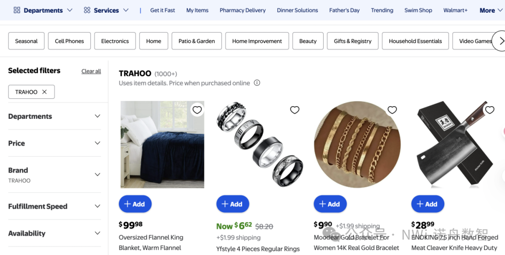Remove TRAHOO filter with the X icon
Screen dimensions: 505x255
pyautogui.click(x=44, y=92)
